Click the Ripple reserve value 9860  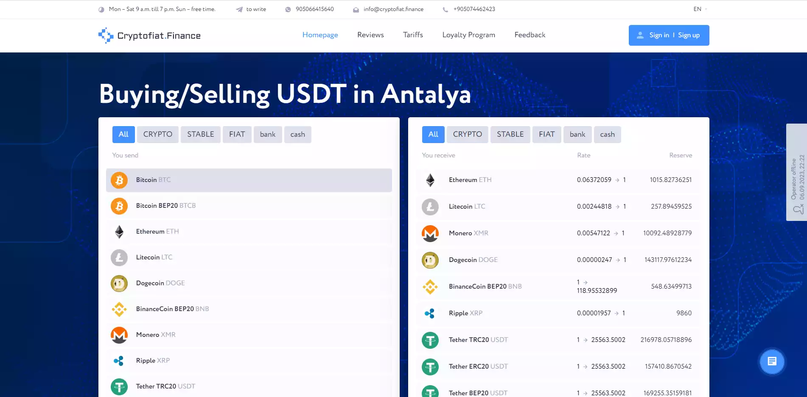pyautogui.click(x=684, y=313)
